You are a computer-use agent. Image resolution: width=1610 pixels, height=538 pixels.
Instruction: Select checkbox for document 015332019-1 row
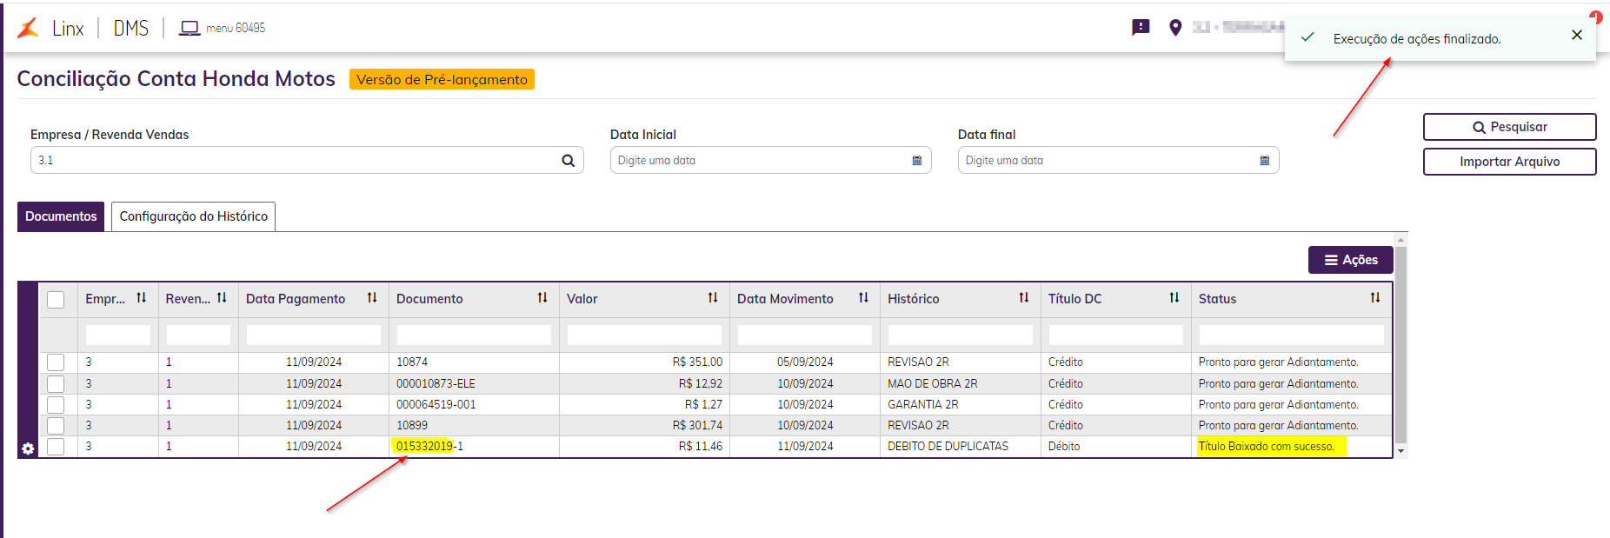(56, 447)
